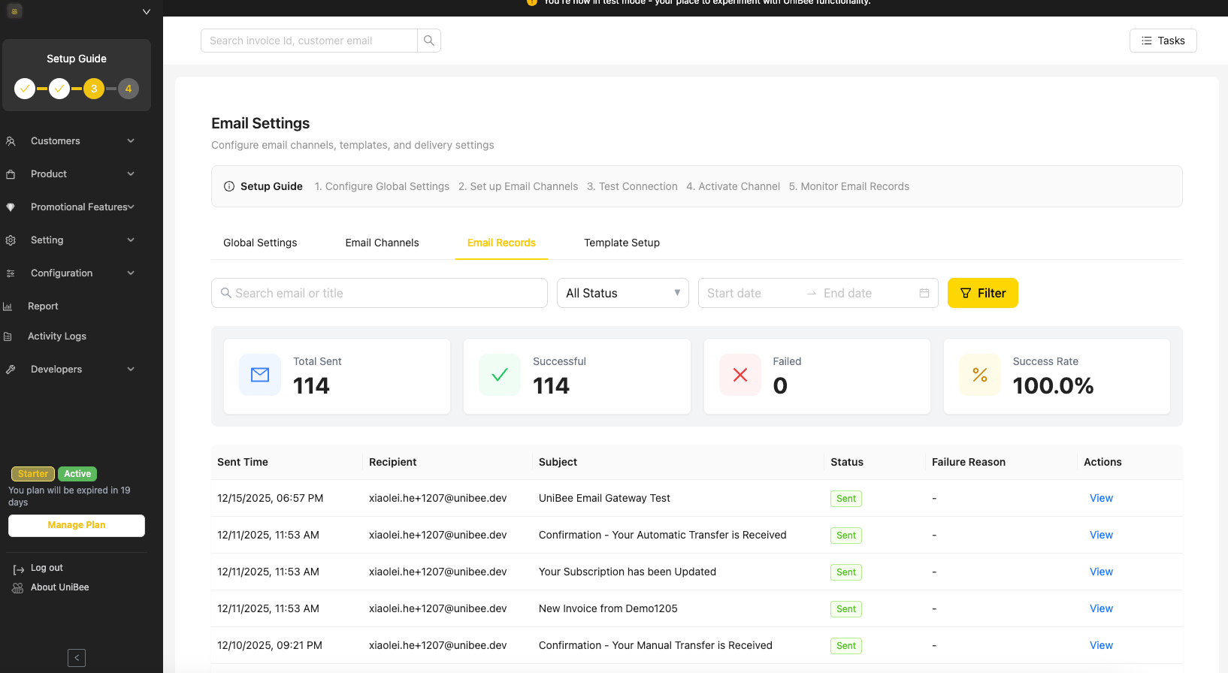
Task: Click the Configuration sliders icon
Action: 11,273
